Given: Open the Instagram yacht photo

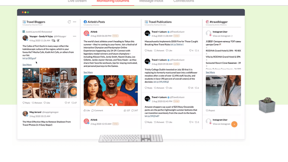Looking at the screenshot, I should pyautogui.click(x=223, y=90).
